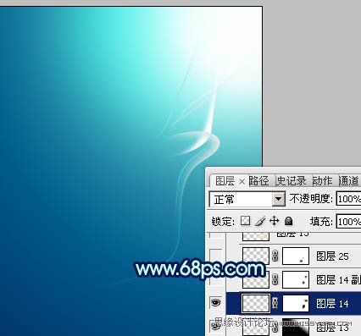Viewport: 361px width, 336px height.
Task: Select the layer named 图层 14 副本
Action: pyautogui.click(x=338, y=280)
